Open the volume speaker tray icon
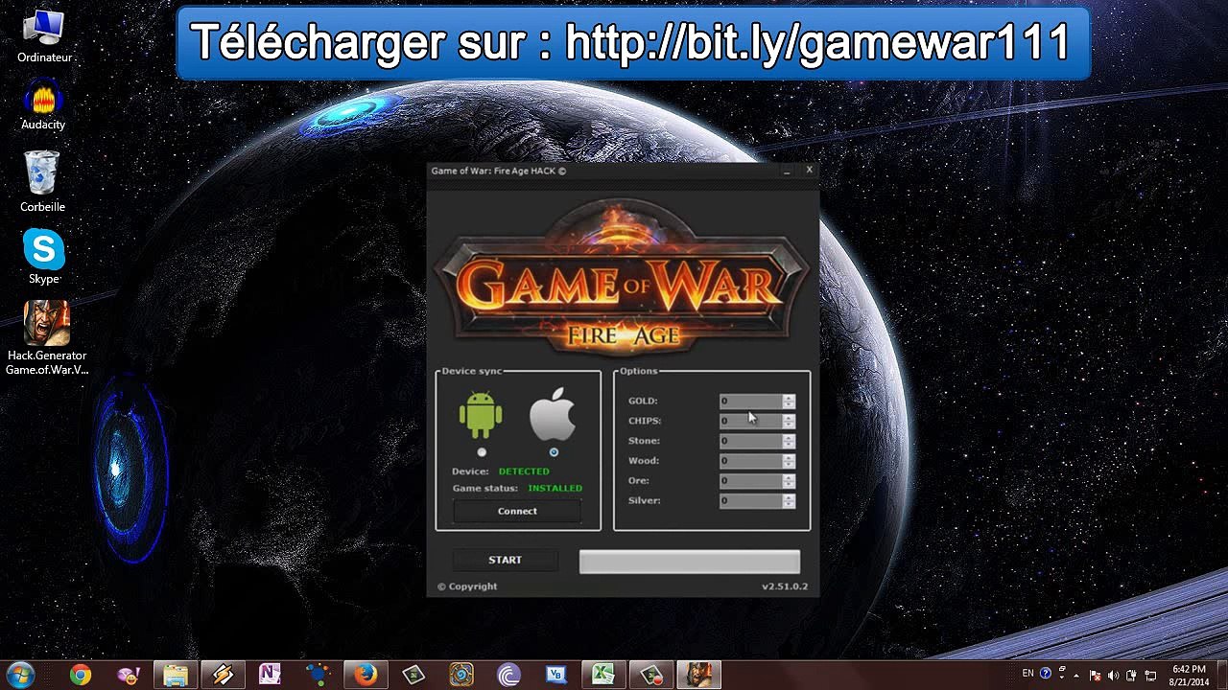 point(1114,675)
